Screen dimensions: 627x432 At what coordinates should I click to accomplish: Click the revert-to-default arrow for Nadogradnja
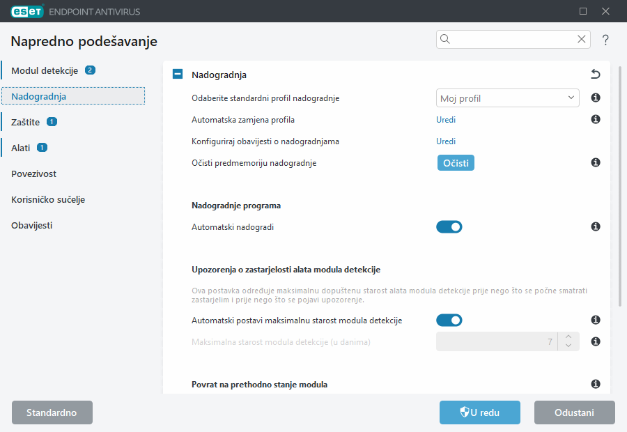pos(595,74)
